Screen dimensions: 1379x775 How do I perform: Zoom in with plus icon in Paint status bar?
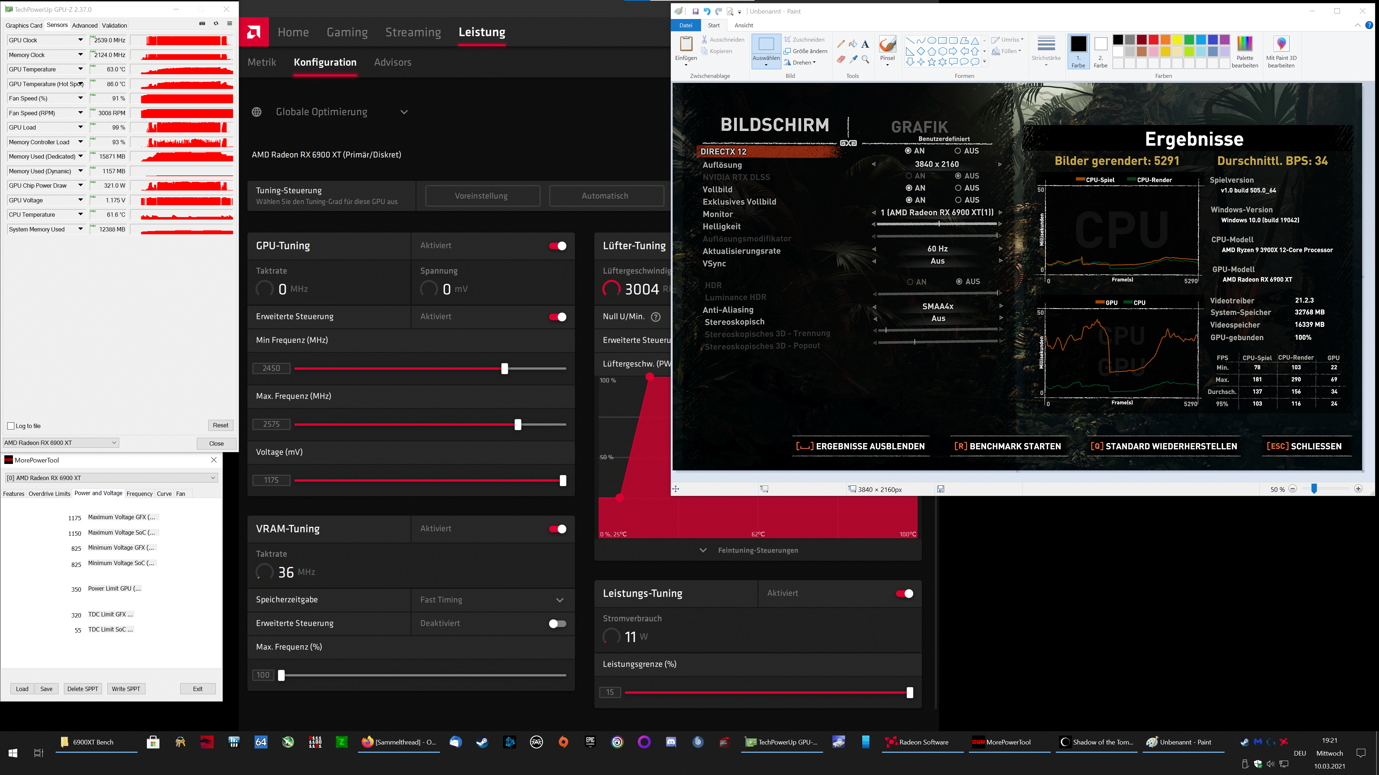[1358, 489]
